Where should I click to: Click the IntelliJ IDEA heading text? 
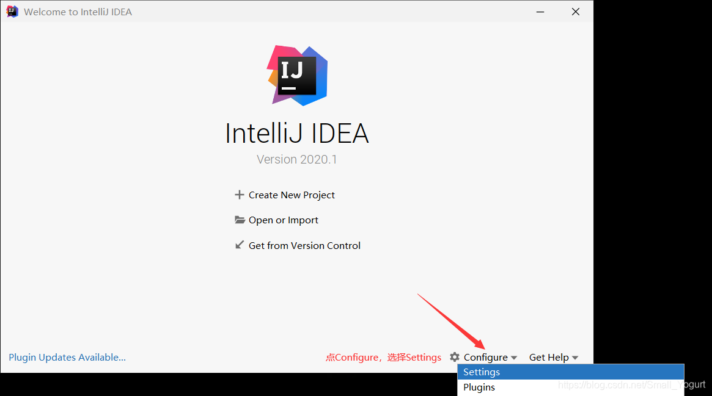tap(297, 133)
